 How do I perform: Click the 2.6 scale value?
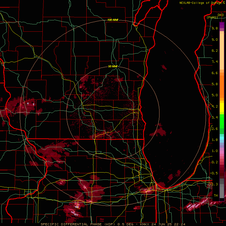215,129
